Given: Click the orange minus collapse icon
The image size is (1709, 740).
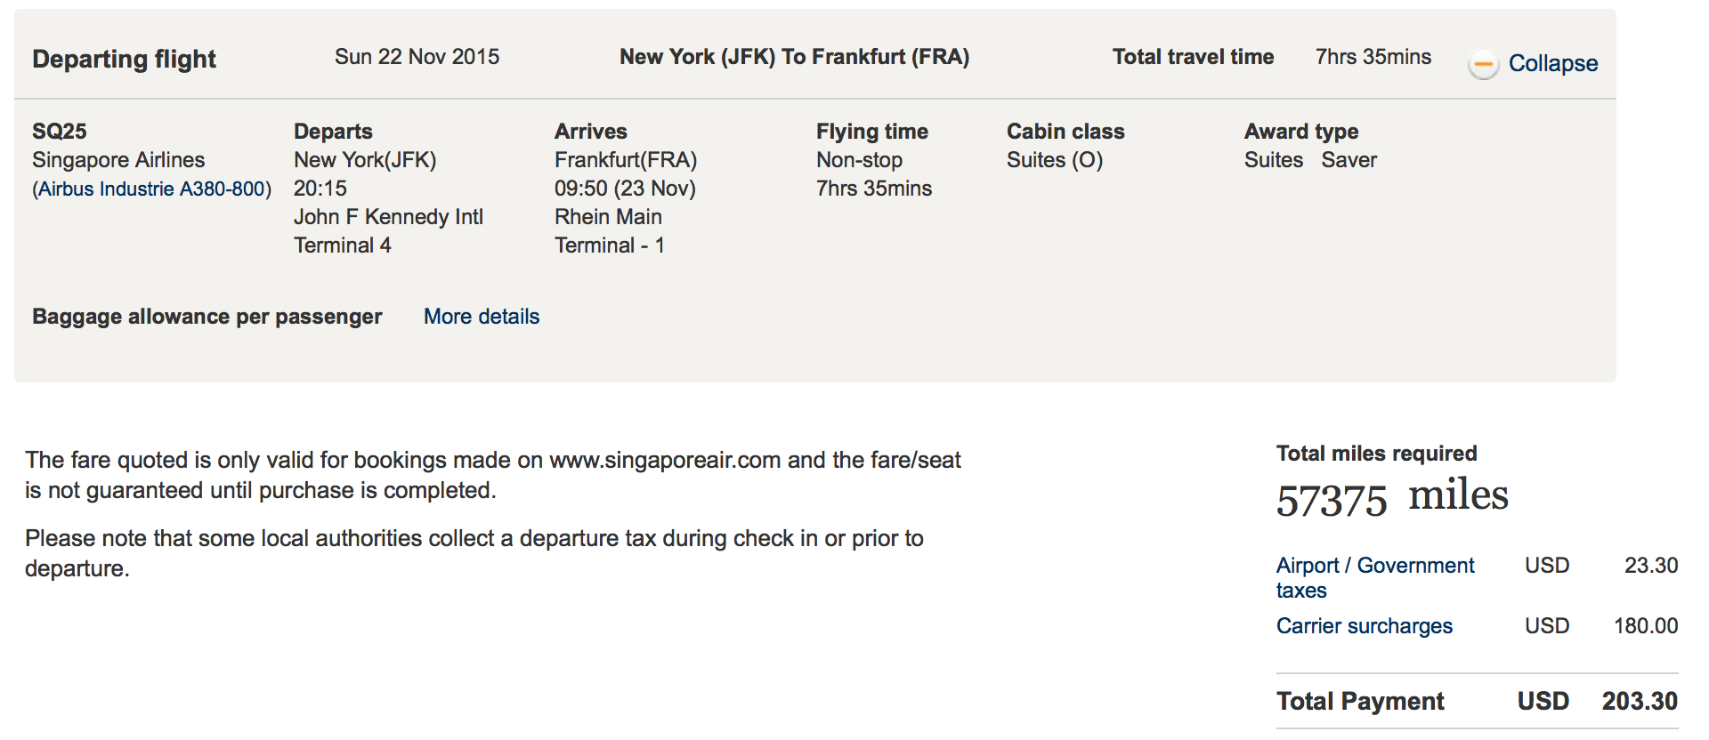Looking at the screenshot, I should point(1483,64).
